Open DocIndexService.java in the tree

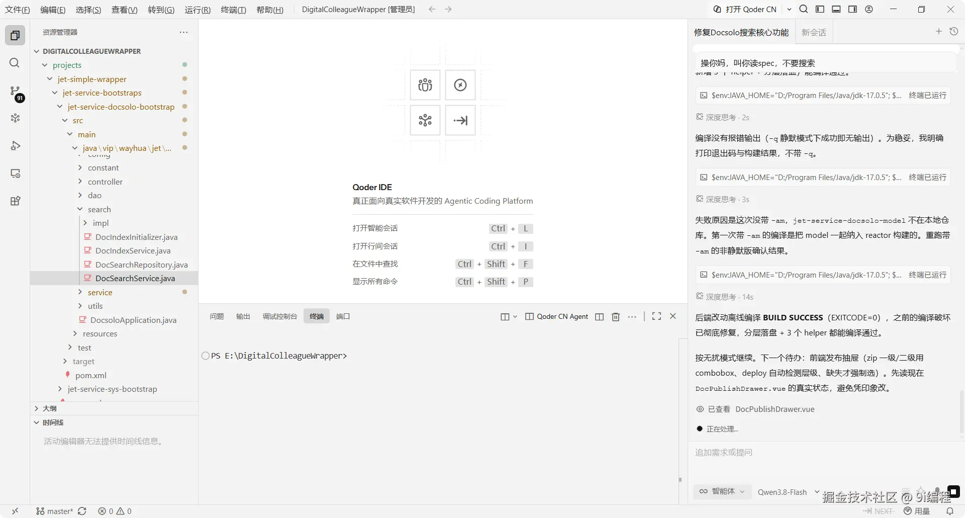pyautogui.click(x=133, y=250)
